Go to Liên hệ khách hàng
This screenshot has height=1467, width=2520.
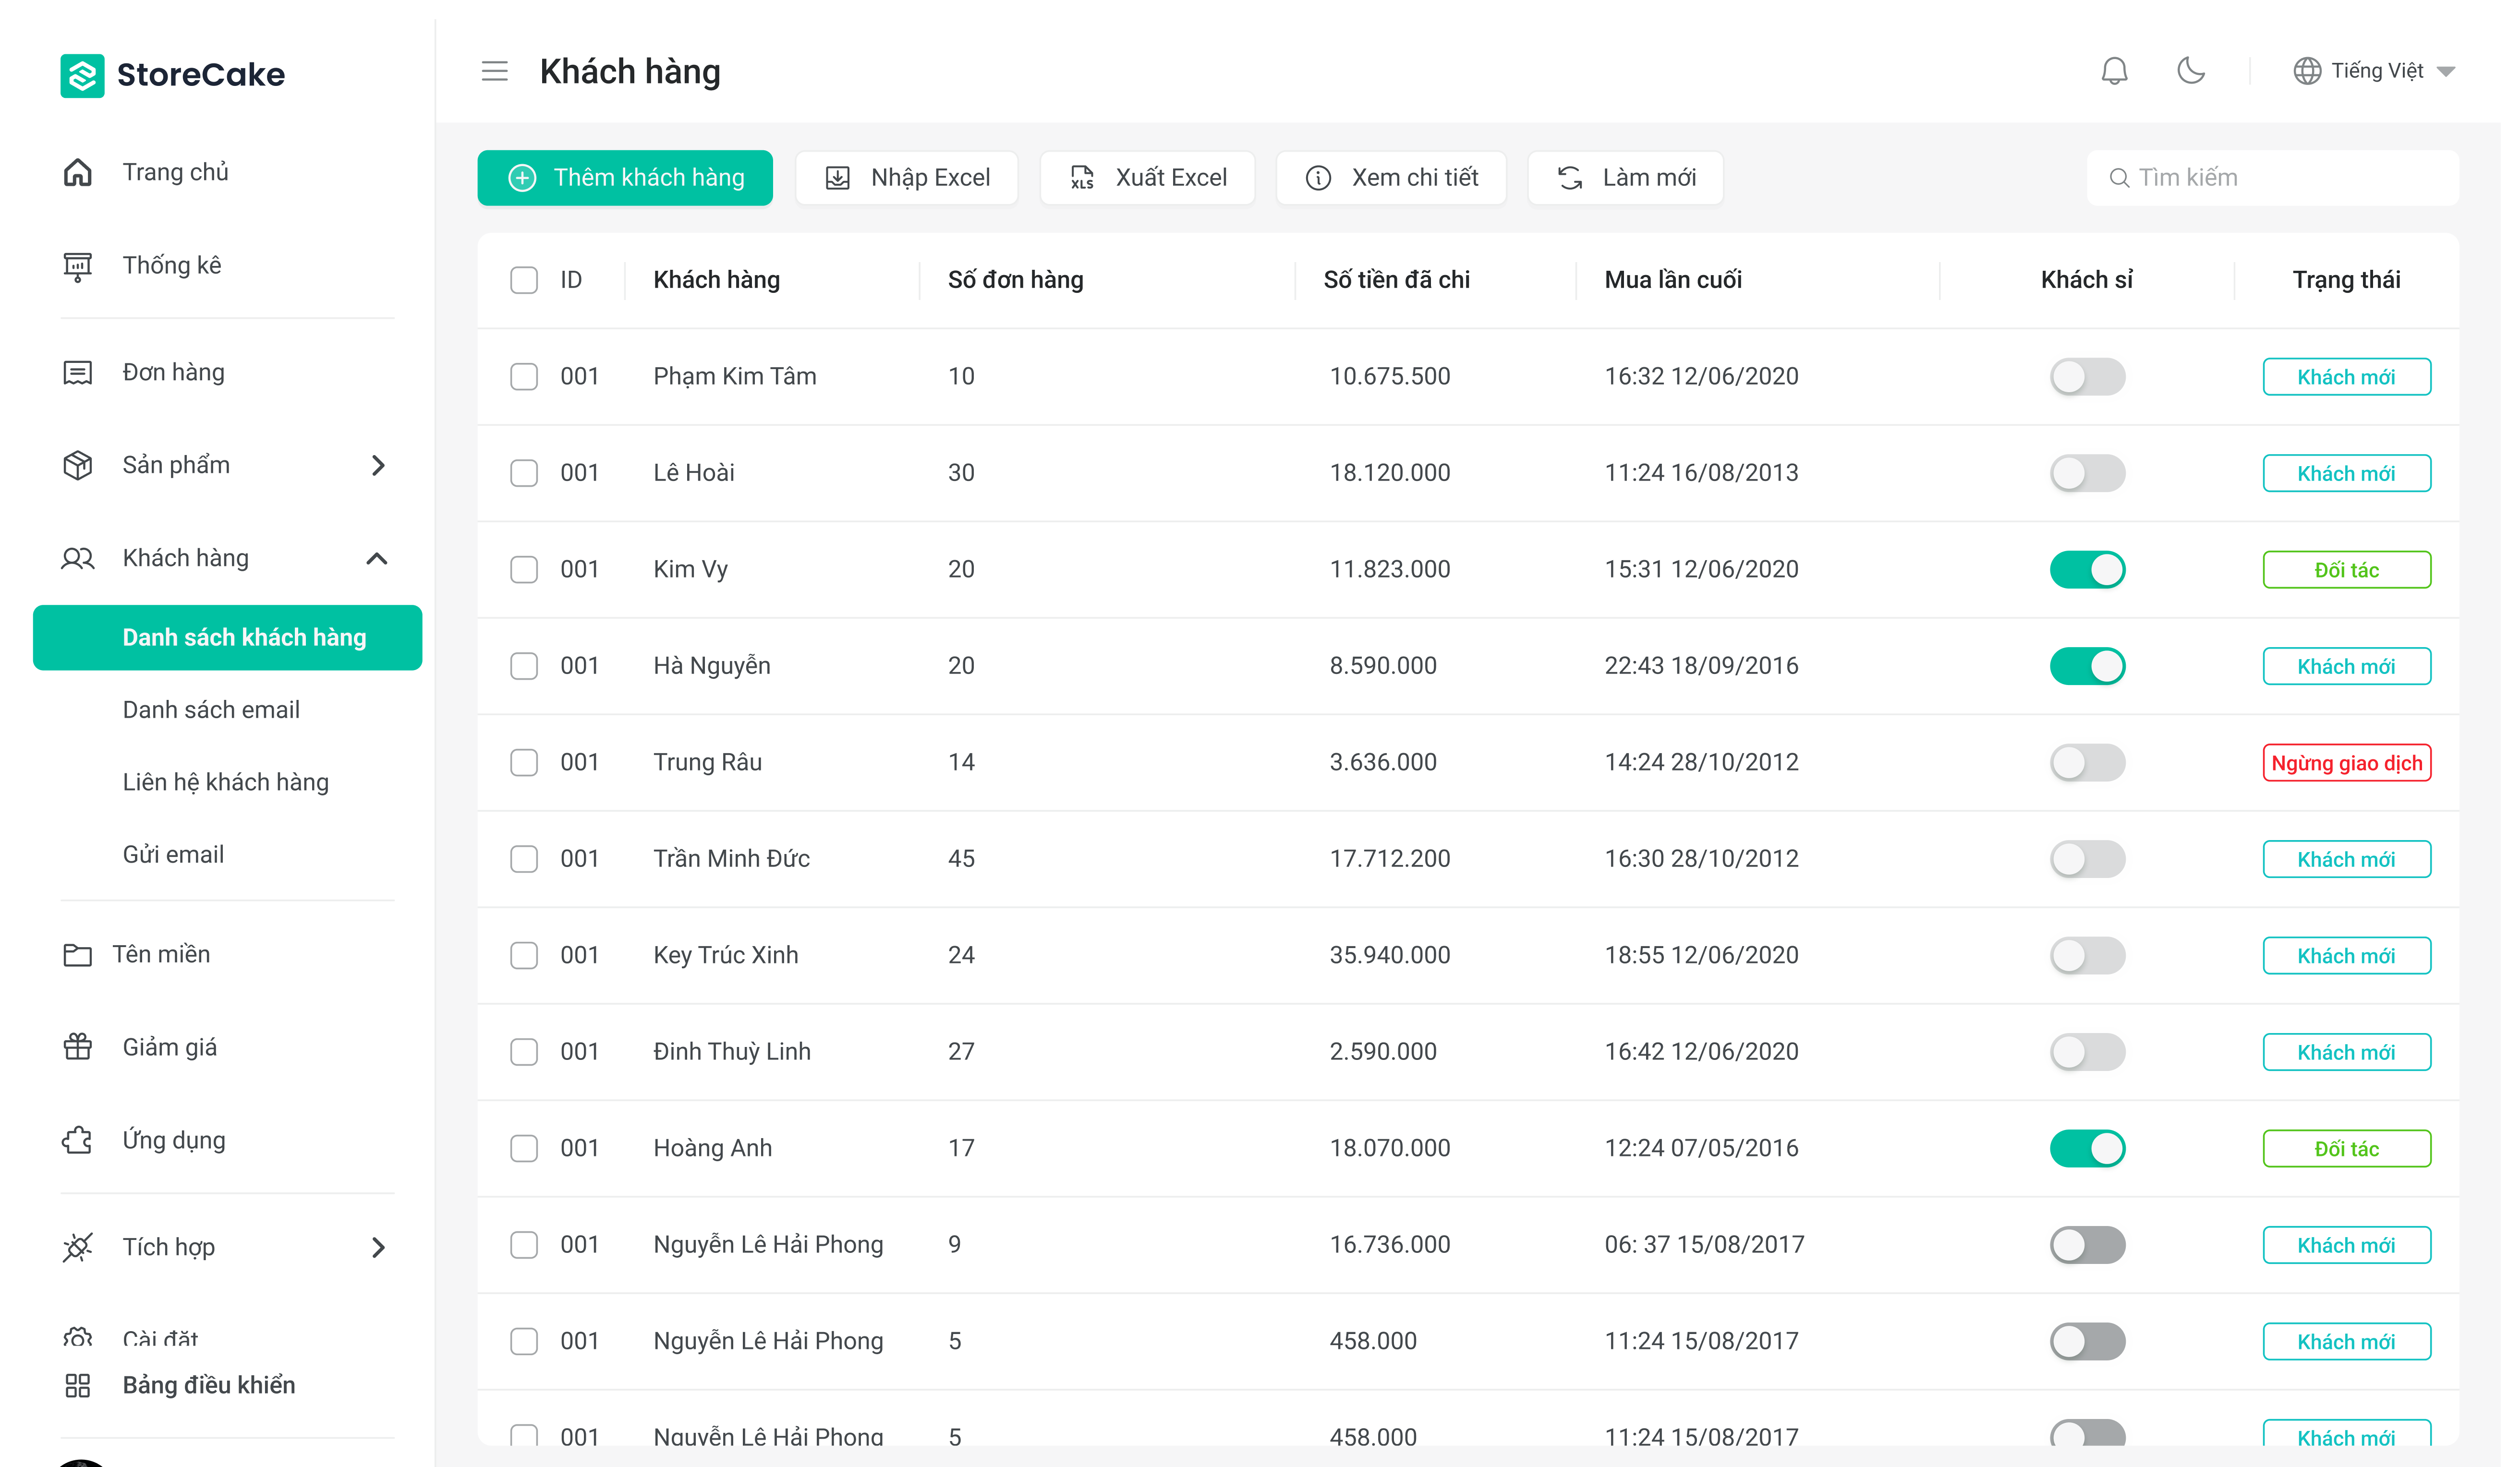(x=225, y=782)
